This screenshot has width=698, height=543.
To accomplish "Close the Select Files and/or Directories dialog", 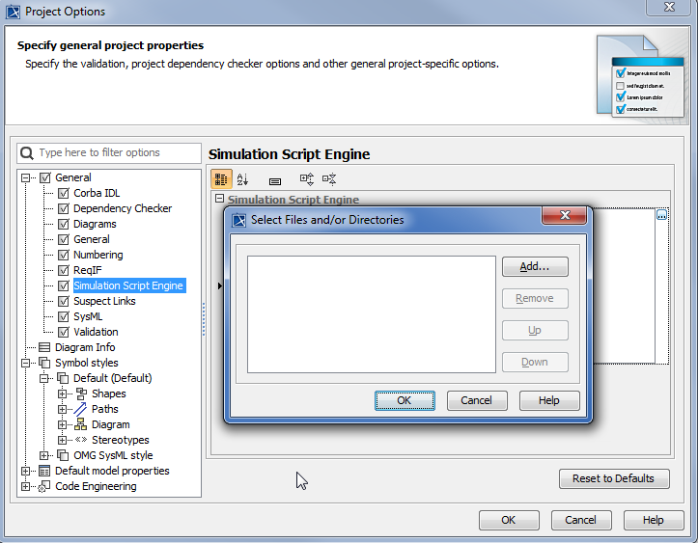I will [565, 215].
